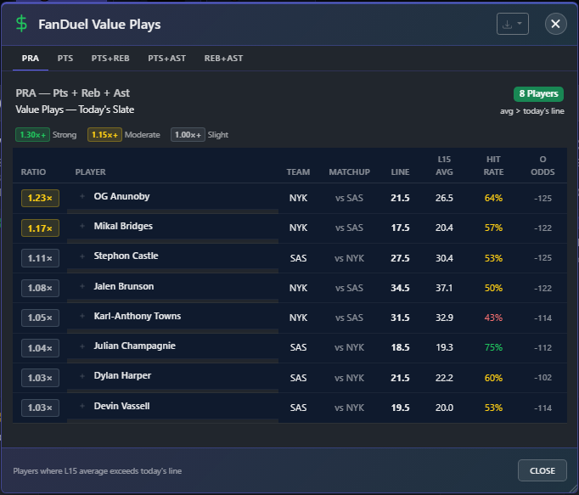579x495 pixels.
Task: Click the 1.04x ratio badge
Action: (x=40, y=348)
